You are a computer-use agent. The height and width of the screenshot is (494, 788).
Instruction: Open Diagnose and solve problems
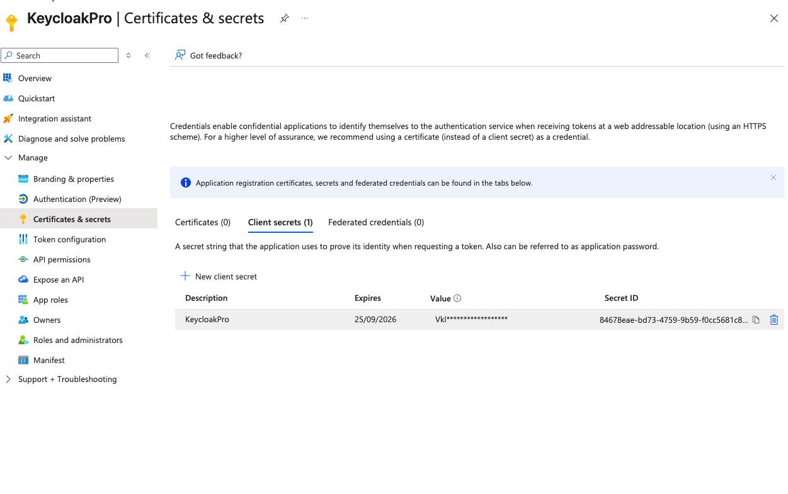point(72,138)
